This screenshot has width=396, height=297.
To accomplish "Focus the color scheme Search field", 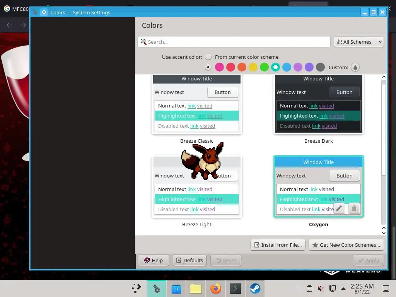I will coord(234,42).
